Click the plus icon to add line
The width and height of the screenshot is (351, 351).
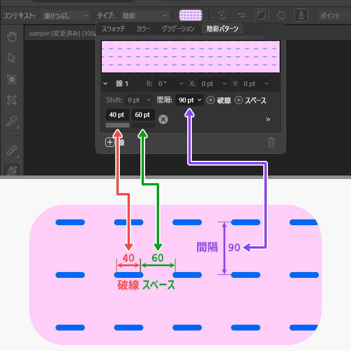pos(110,142)
